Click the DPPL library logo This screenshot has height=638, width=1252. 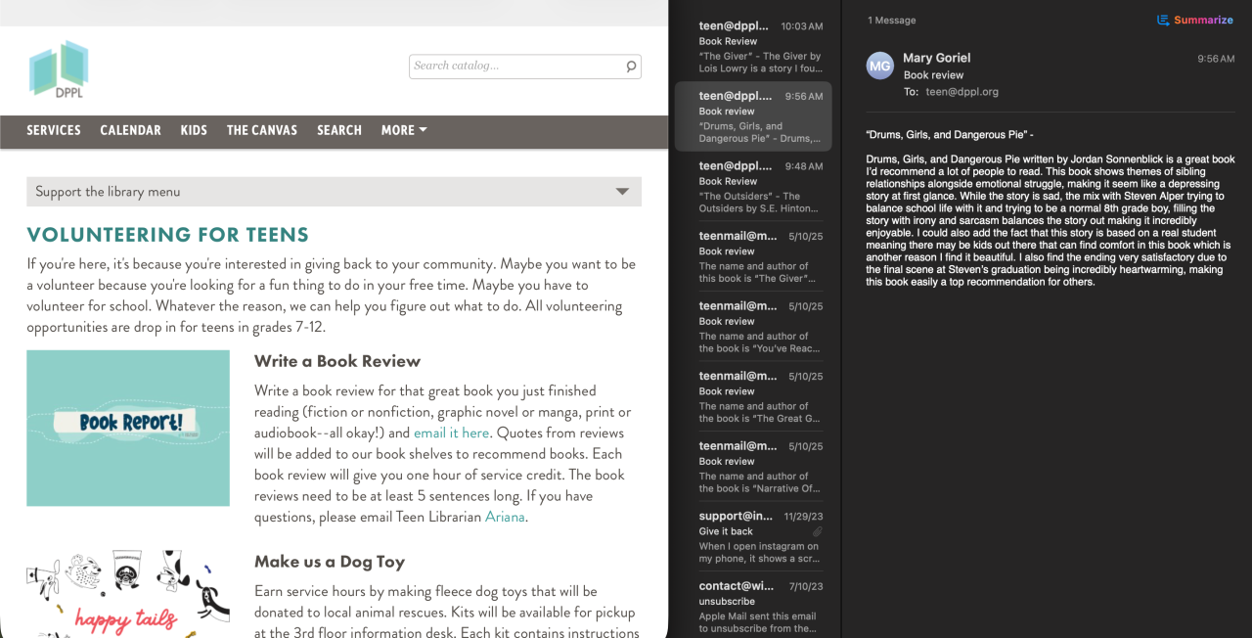(60, 68)
